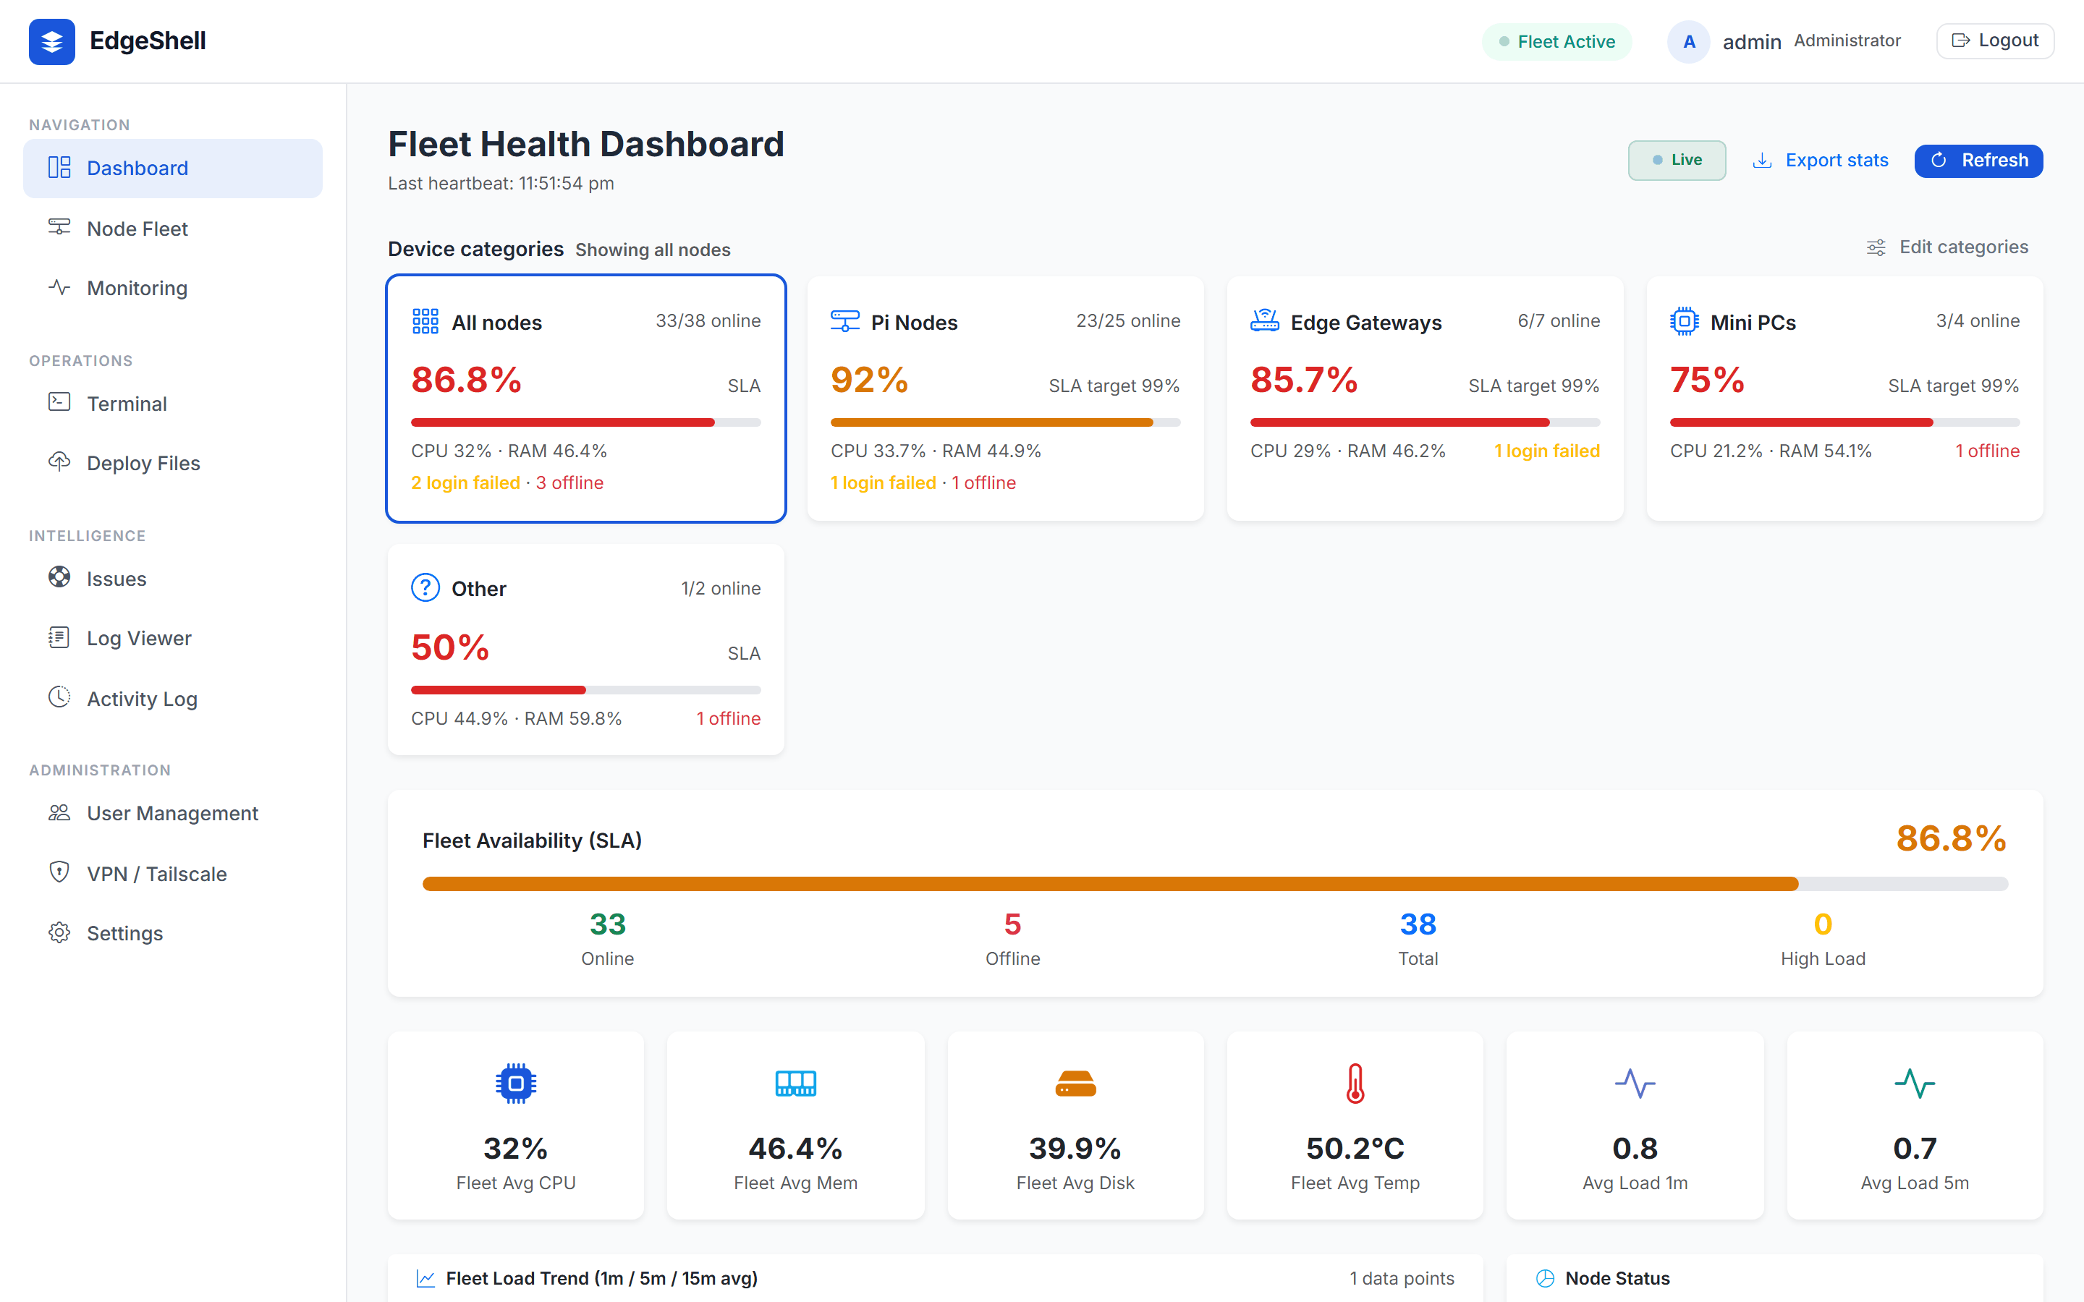Click the Node Status panel heading
Screen dimensions: 2084x1302
click(1617, 1278)
